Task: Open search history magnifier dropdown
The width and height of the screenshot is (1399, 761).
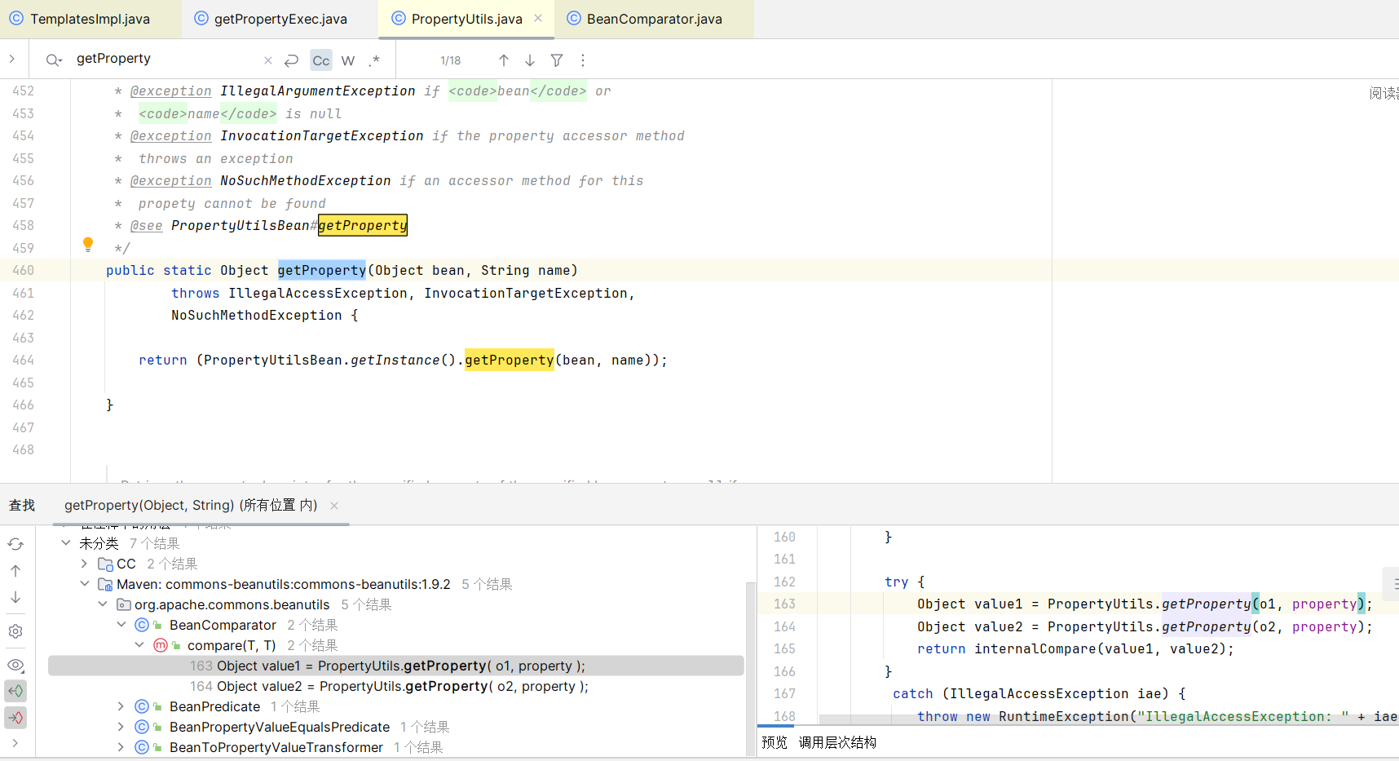Action: coord(54,60)
